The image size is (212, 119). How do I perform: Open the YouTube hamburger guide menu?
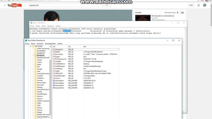pos(5,5)
